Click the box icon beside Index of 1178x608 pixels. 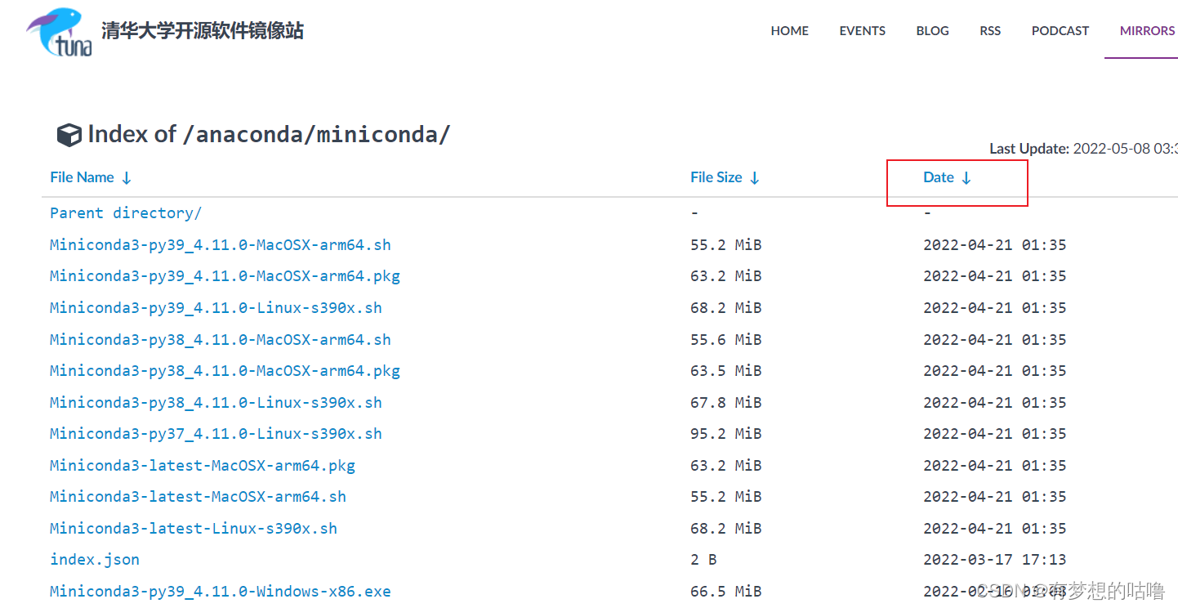[69, 135]
